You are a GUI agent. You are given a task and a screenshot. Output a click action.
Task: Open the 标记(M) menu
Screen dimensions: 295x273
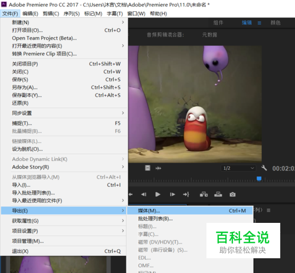pos(93,14)
